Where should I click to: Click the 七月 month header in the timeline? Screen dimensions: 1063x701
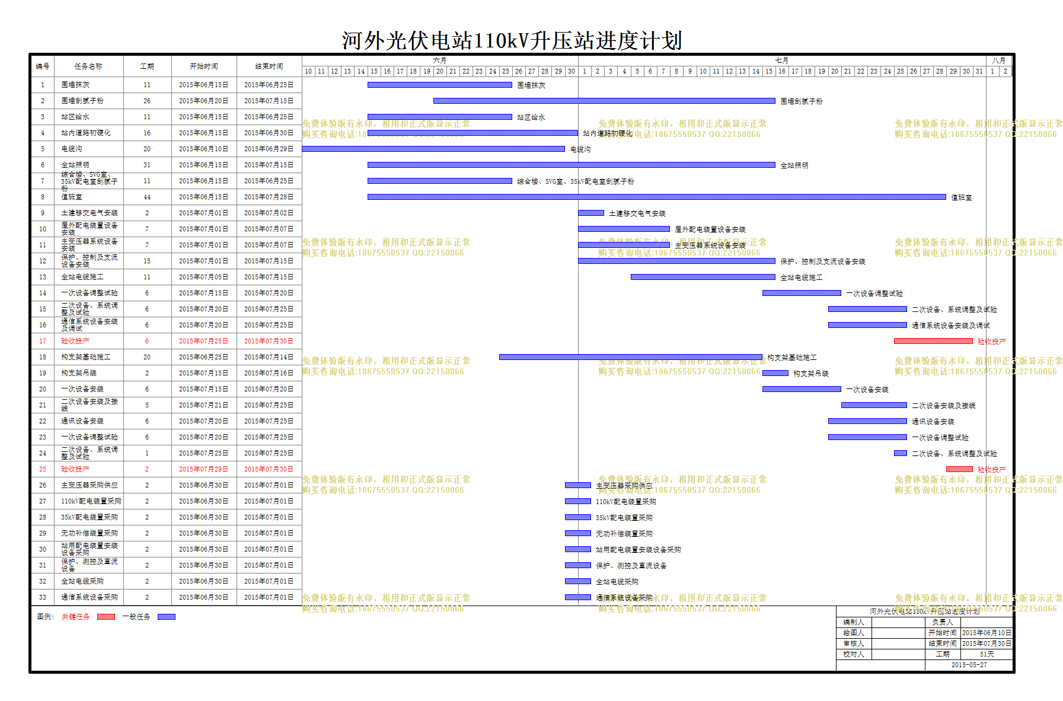pyautogui.click(x=782, y=60)
